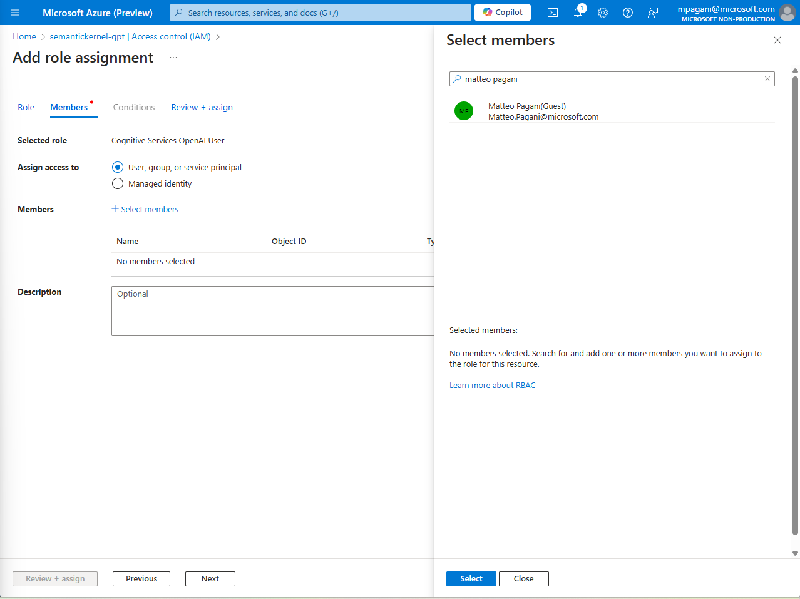Click the blue Select button
Screen dimensions: 800x599
(471, 579)
